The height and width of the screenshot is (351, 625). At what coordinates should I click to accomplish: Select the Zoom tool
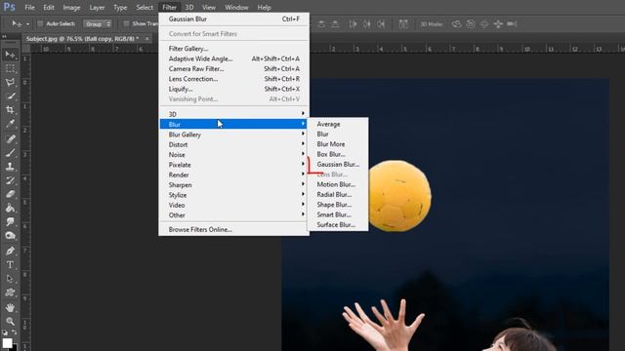[x=10, y=321]
